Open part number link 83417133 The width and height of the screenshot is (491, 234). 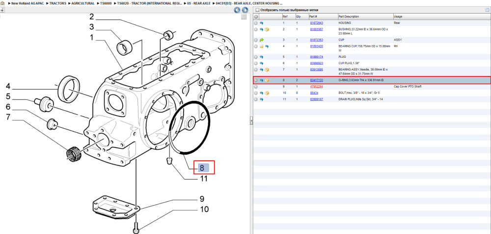click(316, 80)
